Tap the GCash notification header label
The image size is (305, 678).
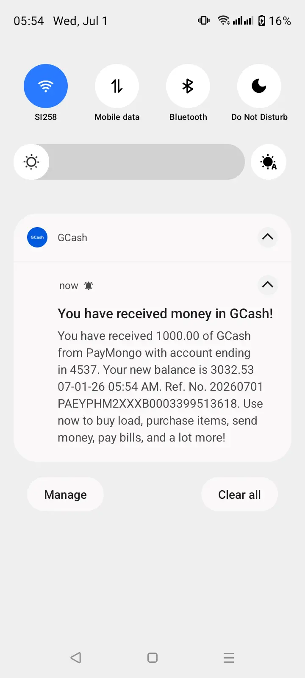click(x=72, y=238)
